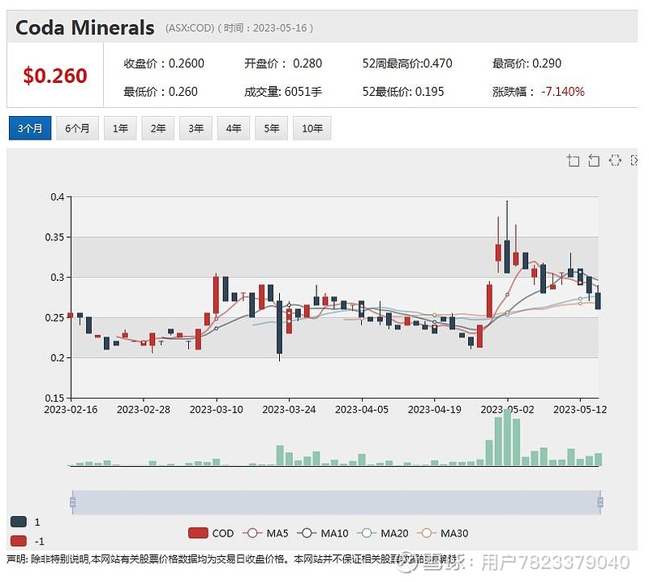The height and width of the screenshot is (582, 649).
Task: Click the active 3个月 period icon tab
Action: (x=30, y=128)
